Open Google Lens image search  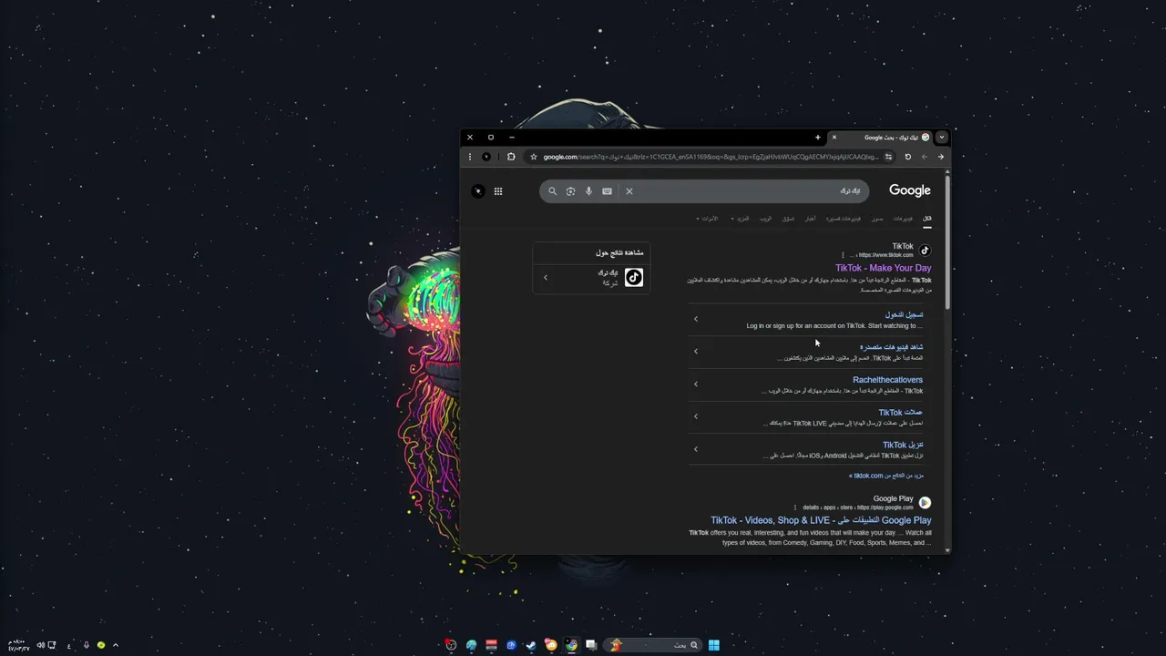pyautogui.click(x=570, y=191)
